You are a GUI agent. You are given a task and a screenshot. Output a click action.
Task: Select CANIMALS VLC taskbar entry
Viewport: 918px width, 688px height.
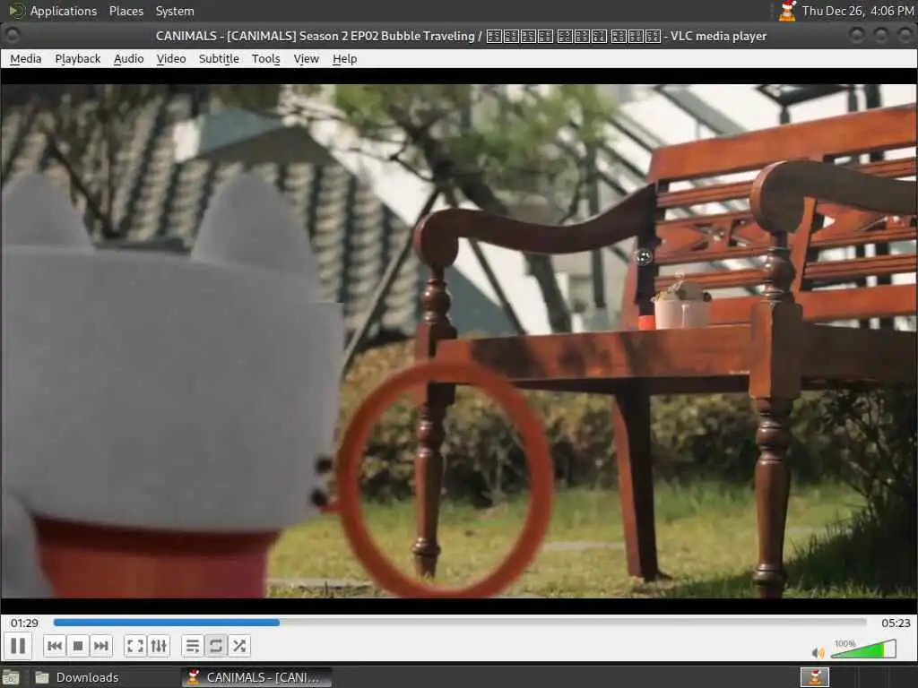coord(256,677)
